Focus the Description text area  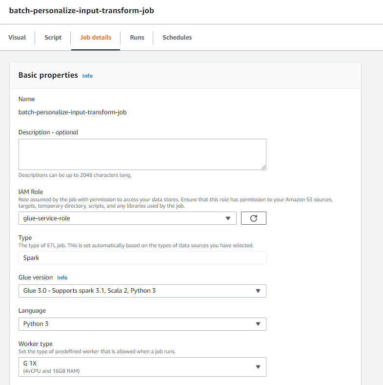(x=142, y=154)
